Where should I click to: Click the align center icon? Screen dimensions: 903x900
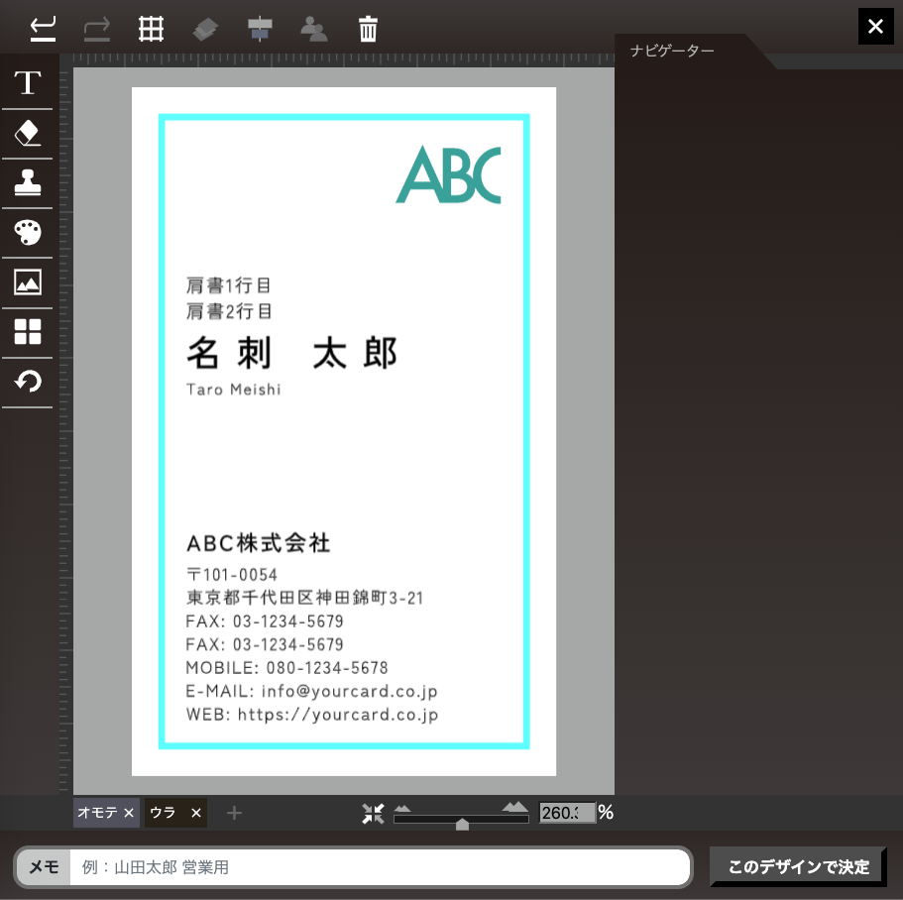click(x=260, y=29)
